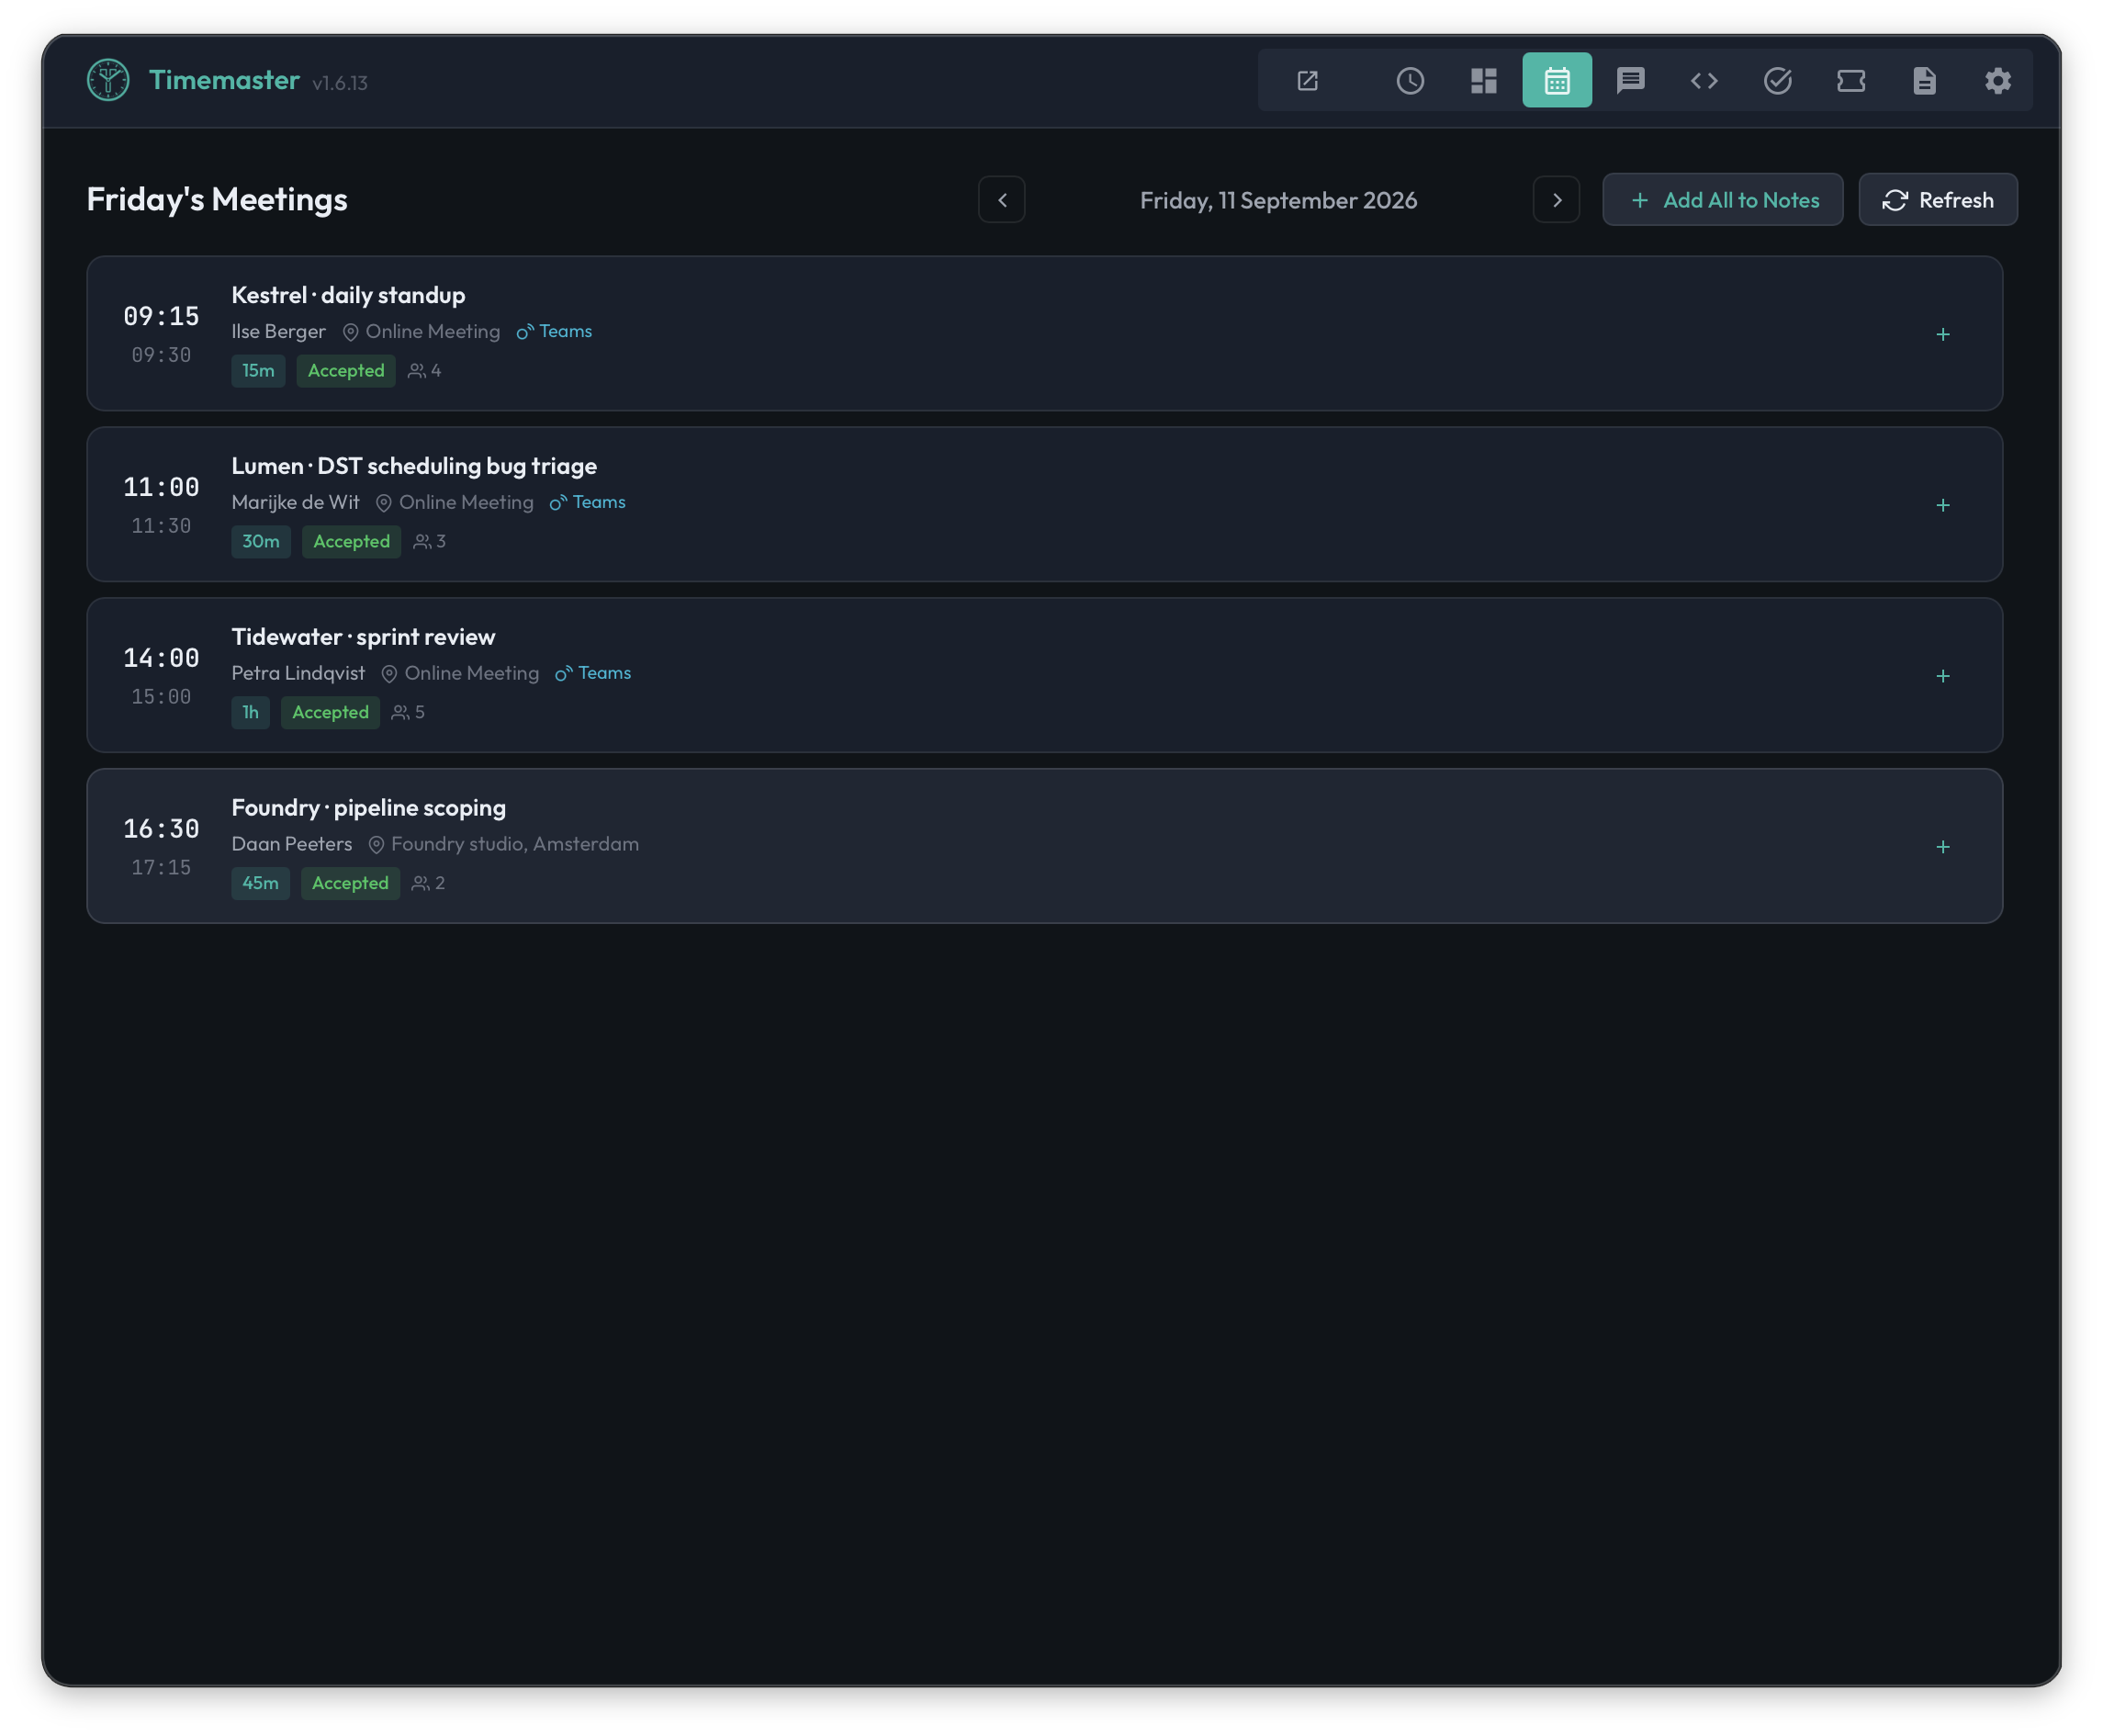Open settings gear
The height and width of the screenshot is (1736, 2103).
(1998, 80)
